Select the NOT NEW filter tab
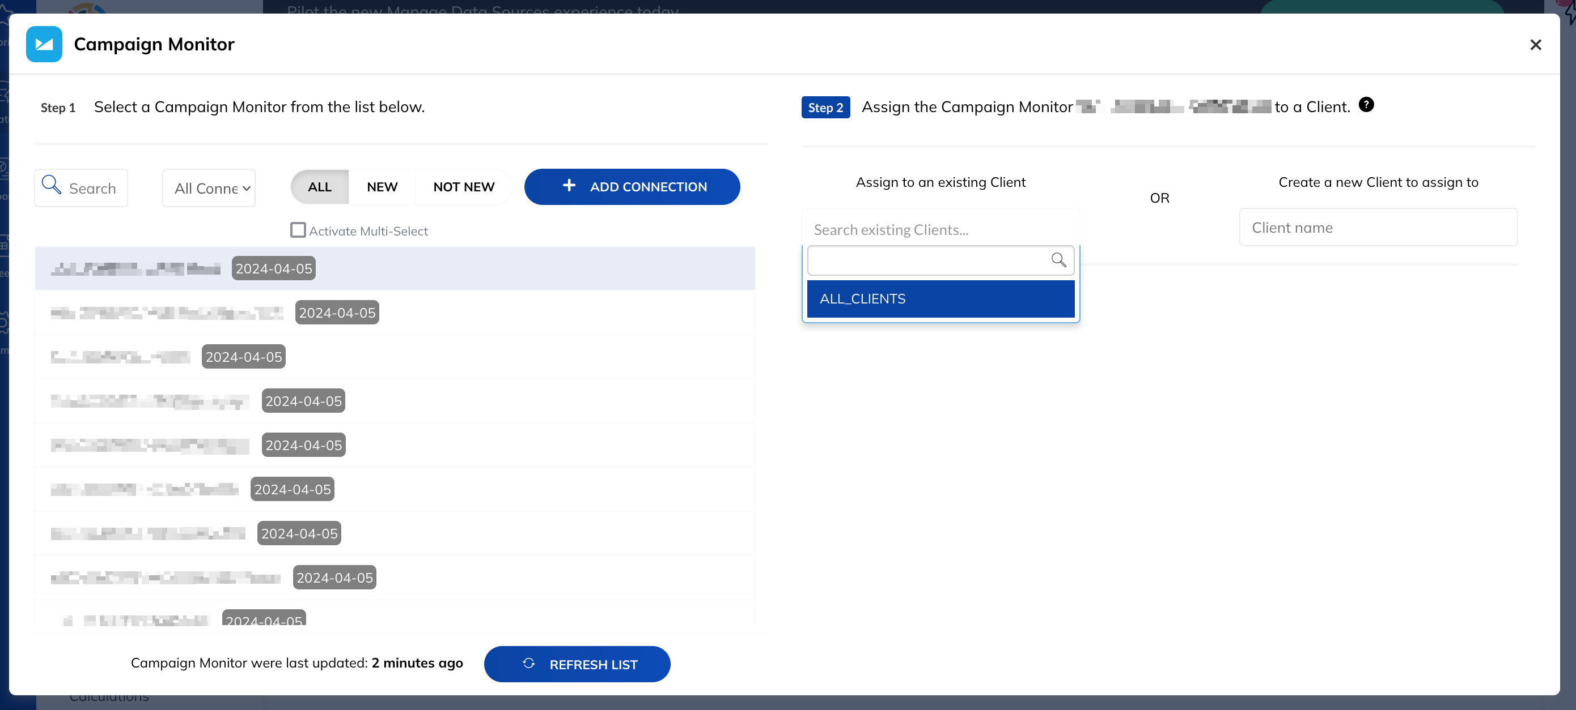The height and width of the screenshot is (710, 1576). [x=464, y=187]
